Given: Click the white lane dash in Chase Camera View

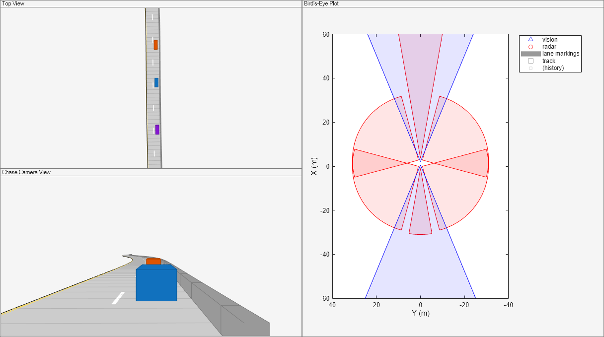Looking at the screenshot, I should pyautogui.click(x=118, y=298).
